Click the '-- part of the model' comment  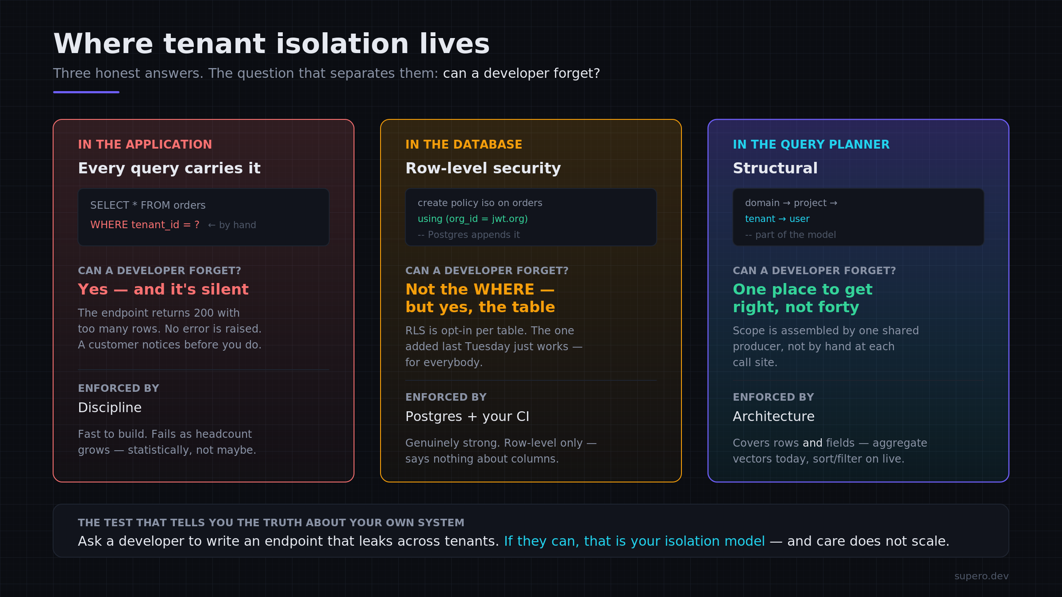790,235
